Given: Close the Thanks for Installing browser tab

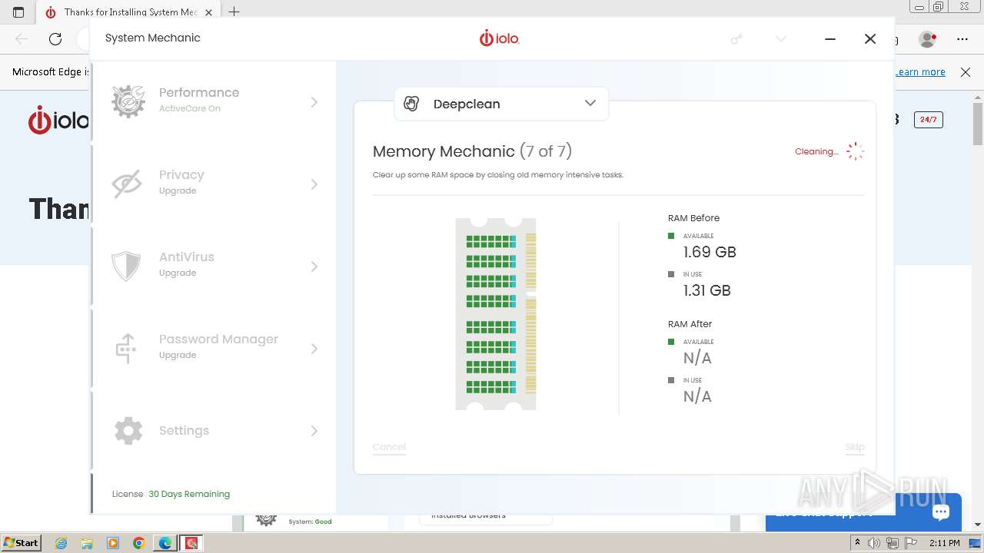Looking at the screenshot, I should tap(208, 12).
